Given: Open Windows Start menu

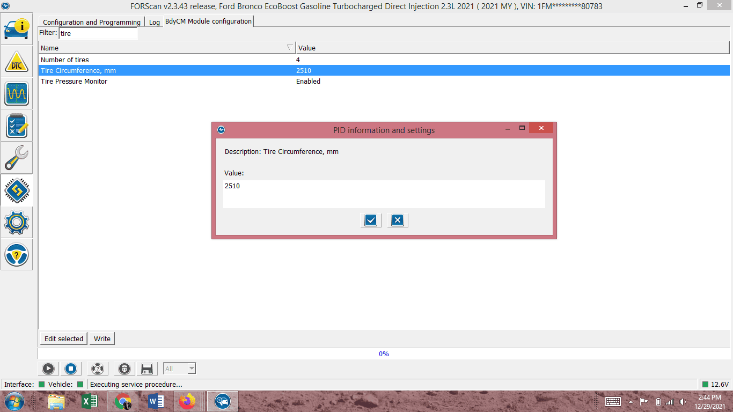Looking at the screenshot, I should pos(13,401).
